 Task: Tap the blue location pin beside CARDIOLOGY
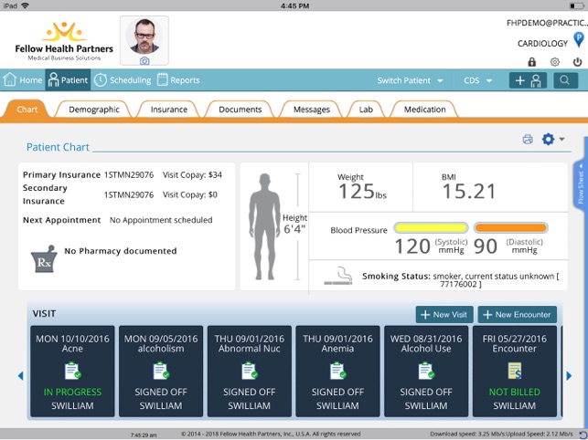pos(579,39)
